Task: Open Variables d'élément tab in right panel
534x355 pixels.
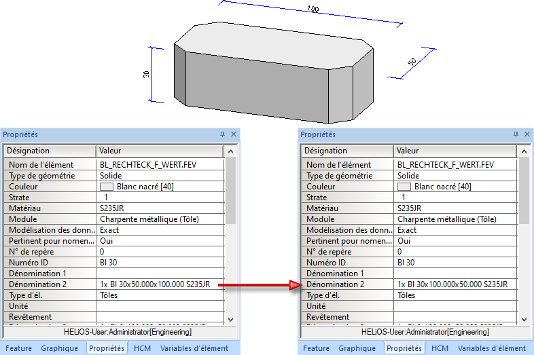Action: click(492, 348)
